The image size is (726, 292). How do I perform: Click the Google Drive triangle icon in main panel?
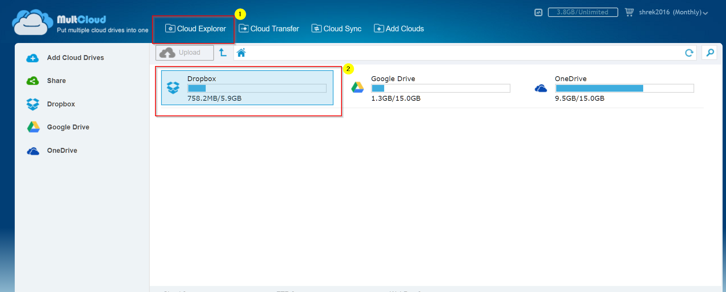[357, 88]
